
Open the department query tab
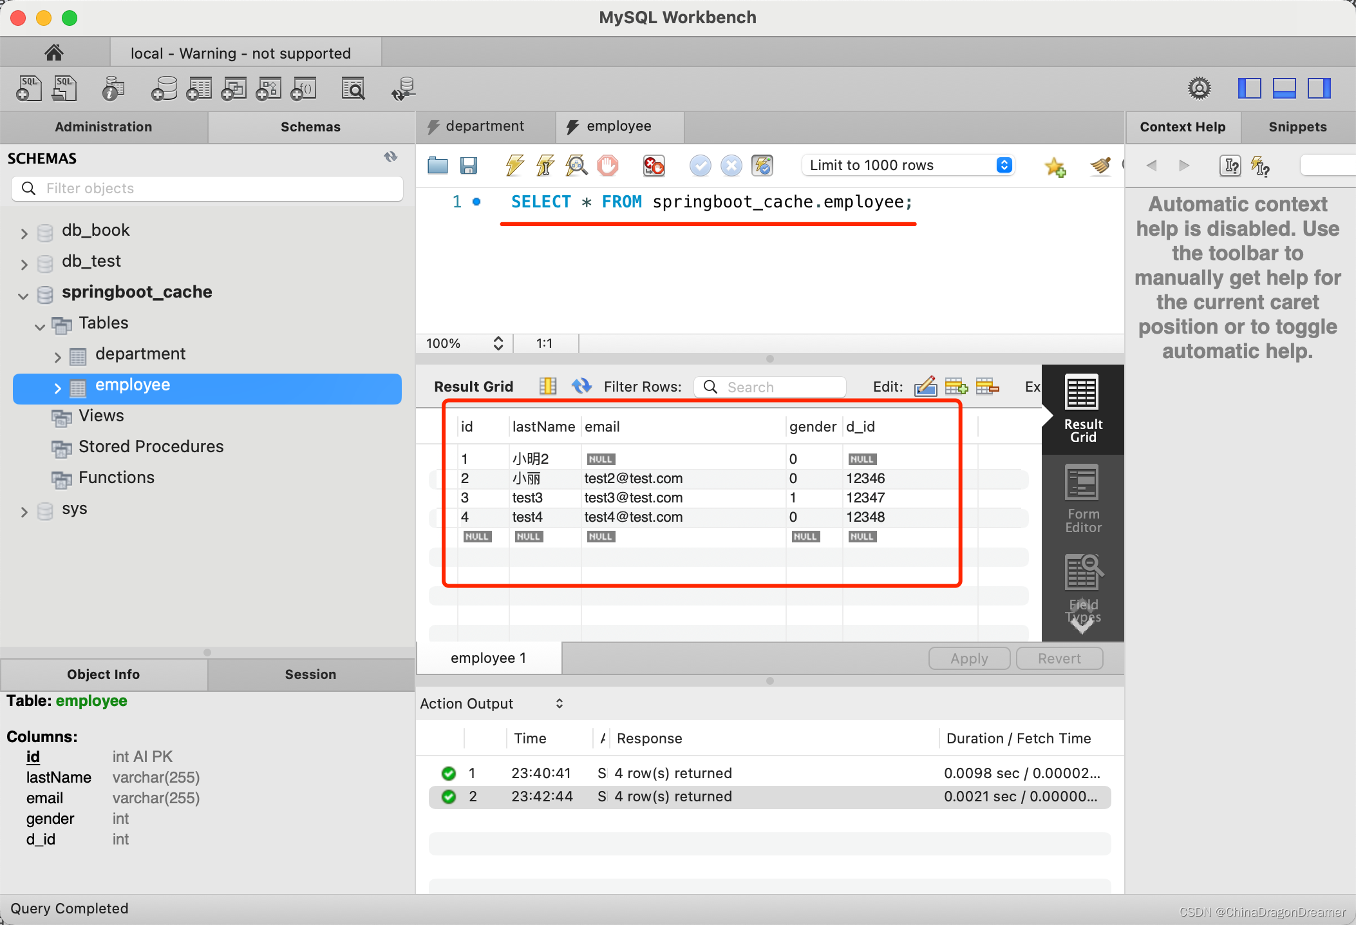(x=485, y=127)
